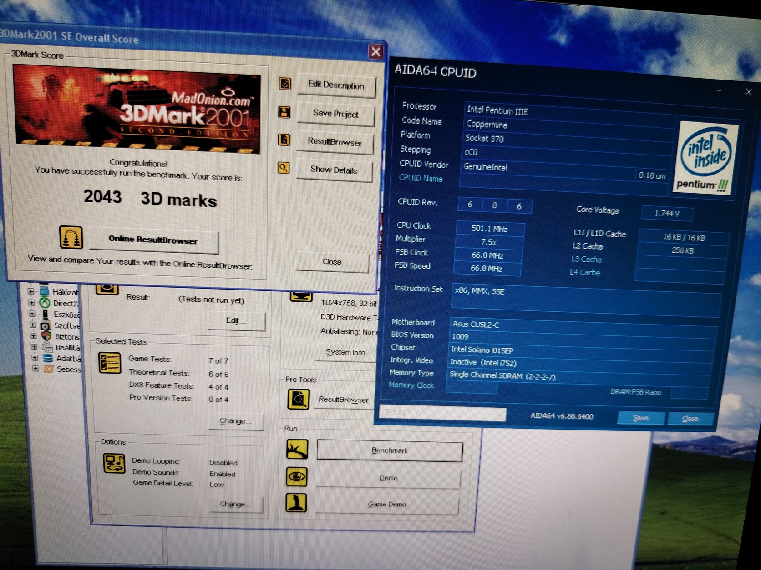The image size is (761, 570).
Task: Run the Demo button
Action: [389, 478]
